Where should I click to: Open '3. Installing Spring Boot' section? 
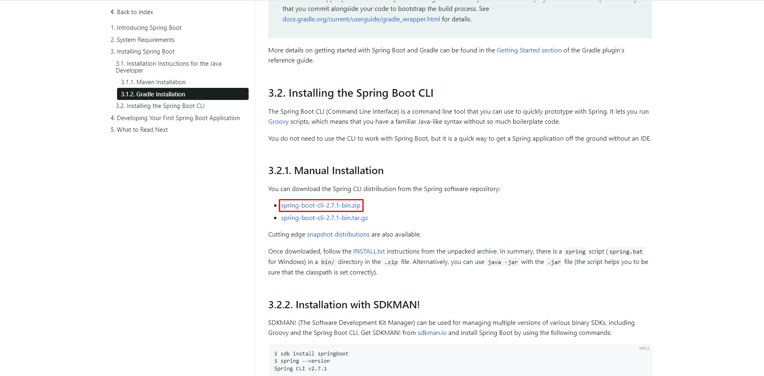pyautogui.click(x=142, y=52)
